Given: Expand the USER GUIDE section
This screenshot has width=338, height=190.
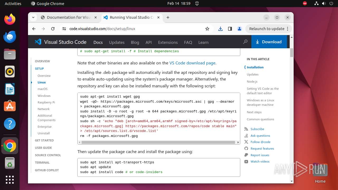Looking at the screenshot, I should click(x=43, y=148).
